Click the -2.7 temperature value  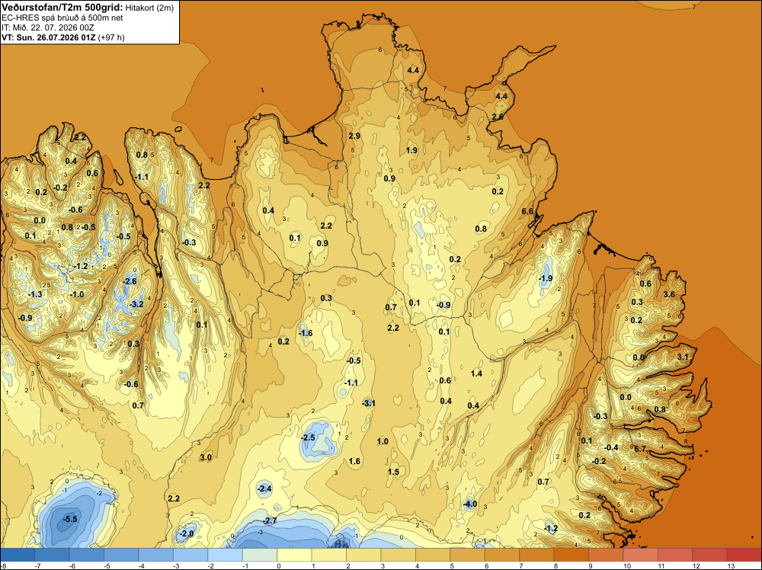[269, 520]
